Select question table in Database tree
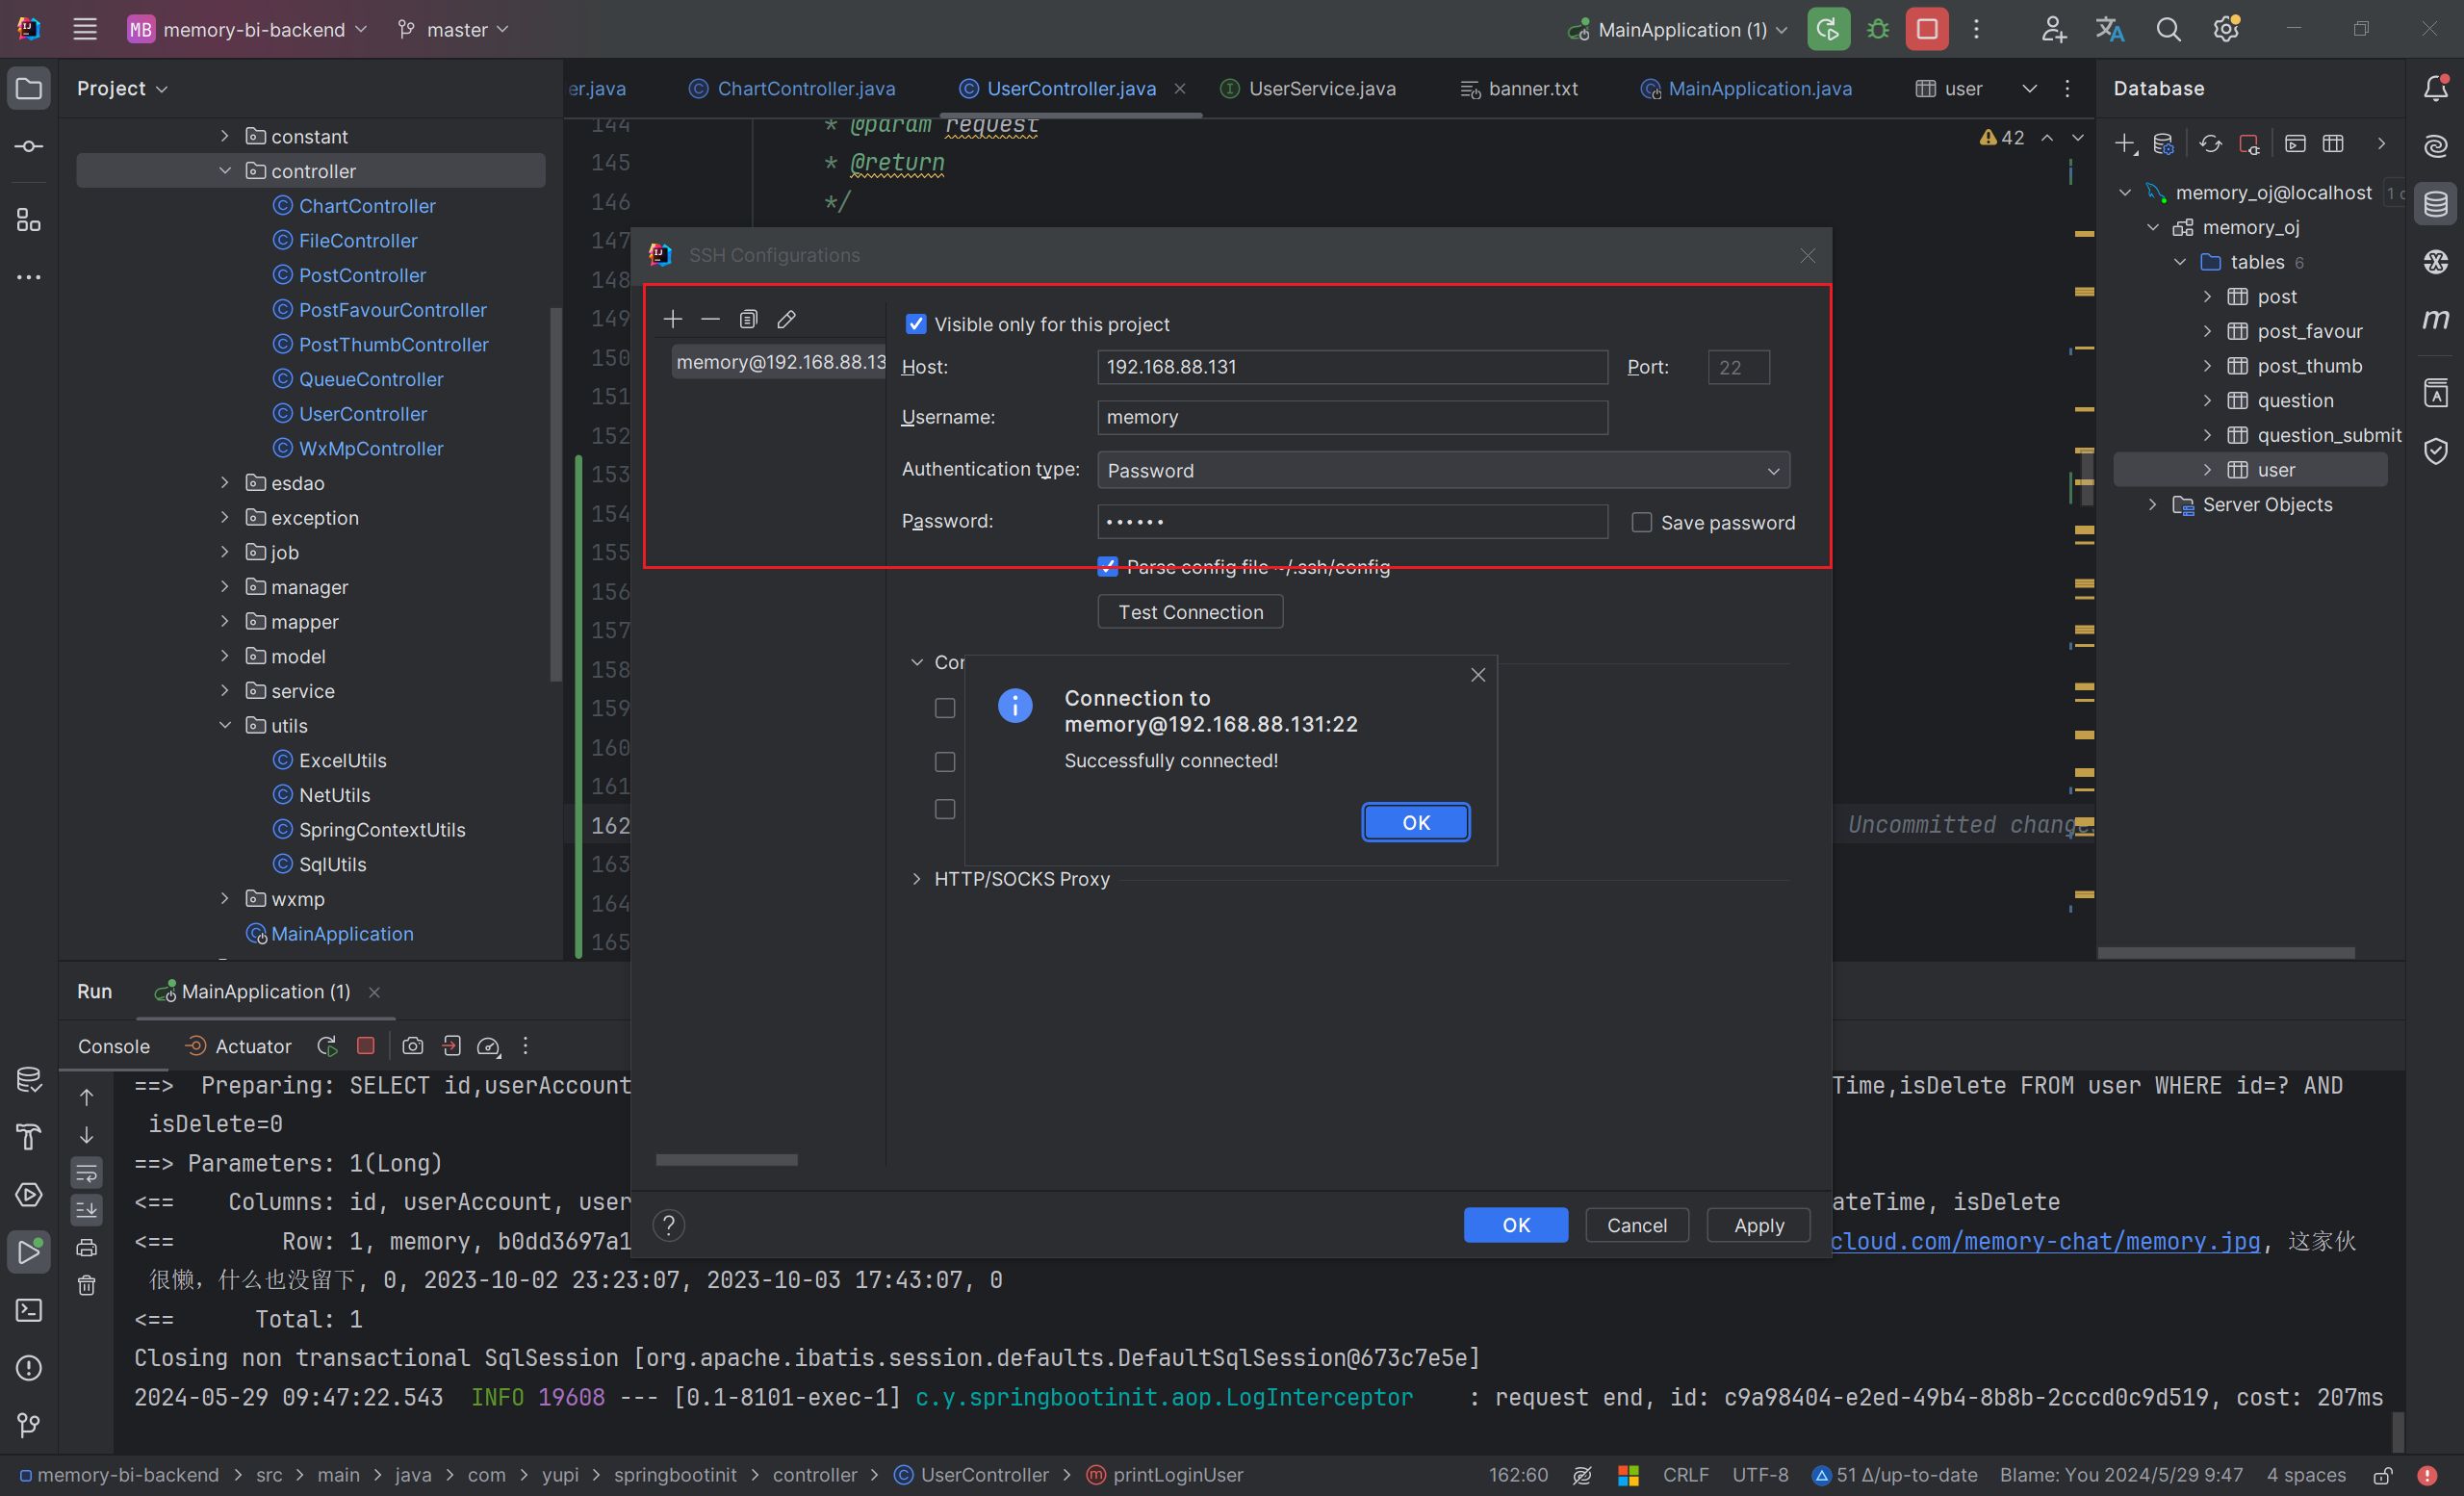The image size is (2464, 1496). click(2295, 400)
